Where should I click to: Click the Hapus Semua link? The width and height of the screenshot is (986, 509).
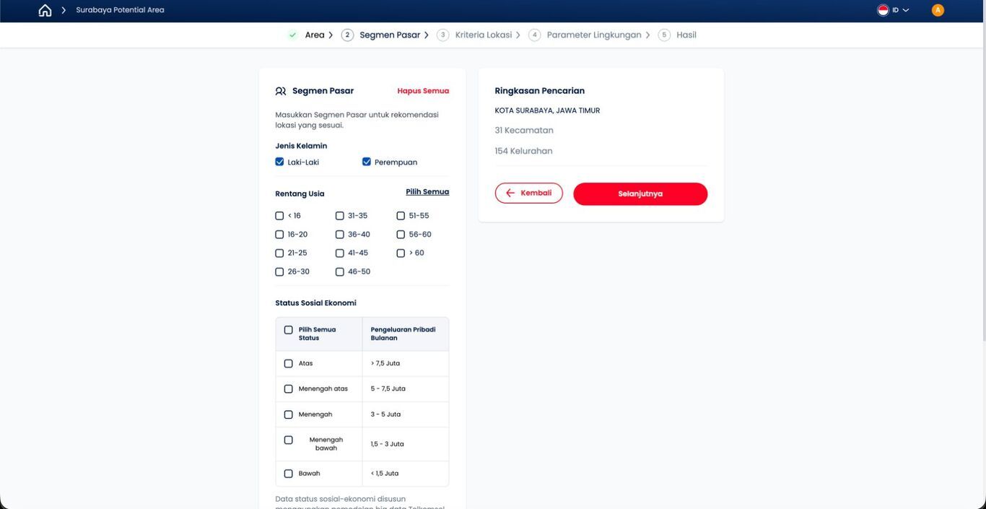coord(423,91)
